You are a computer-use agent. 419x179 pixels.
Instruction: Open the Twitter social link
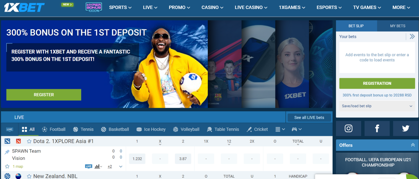pyautogui.click(x=406, y=128)
